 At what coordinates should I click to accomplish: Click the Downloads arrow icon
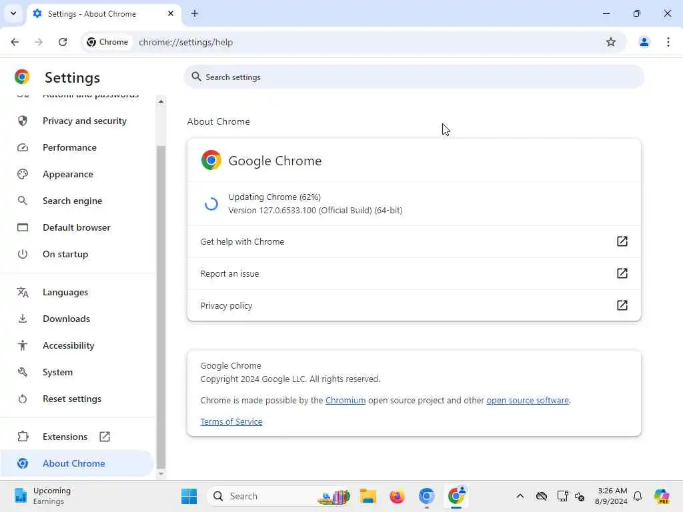coord(23,319)
